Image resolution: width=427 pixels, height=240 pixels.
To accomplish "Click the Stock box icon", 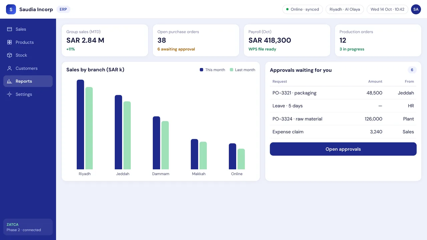I will 9,55.
